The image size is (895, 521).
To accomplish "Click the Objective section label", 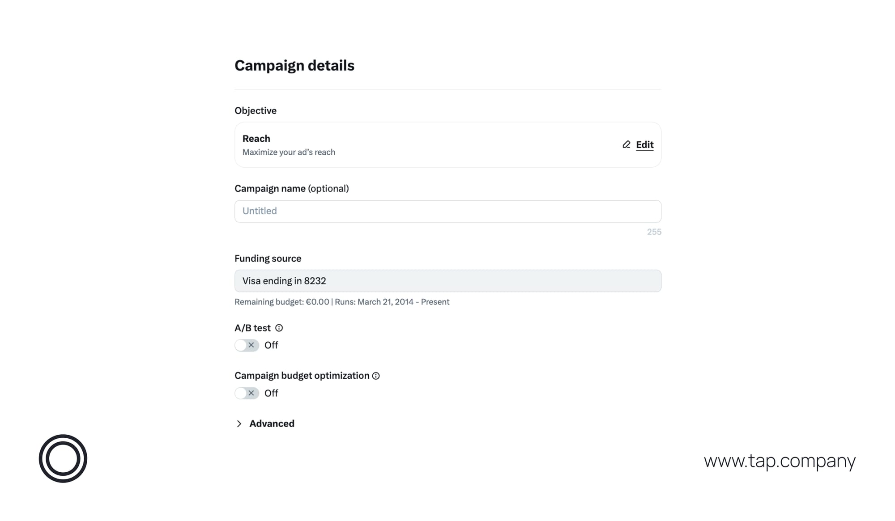I will click(x=255, y=110).
